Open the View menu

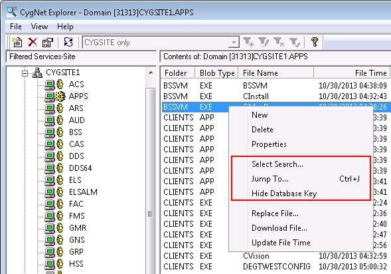pos(39,27)
